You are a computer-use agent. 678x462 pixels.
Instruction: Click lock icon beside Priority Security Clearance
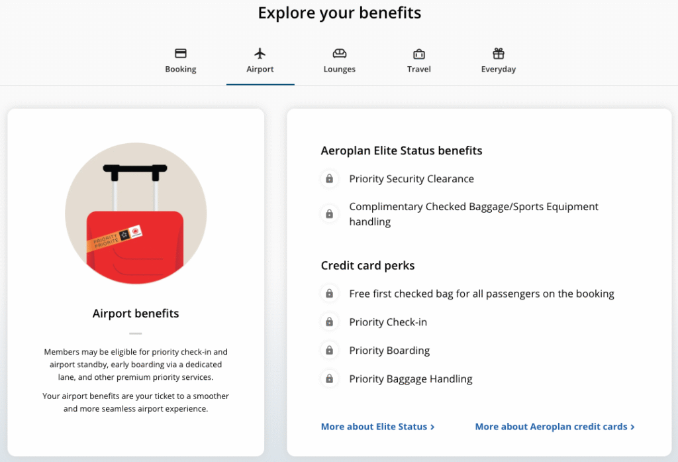pos(329,179)
